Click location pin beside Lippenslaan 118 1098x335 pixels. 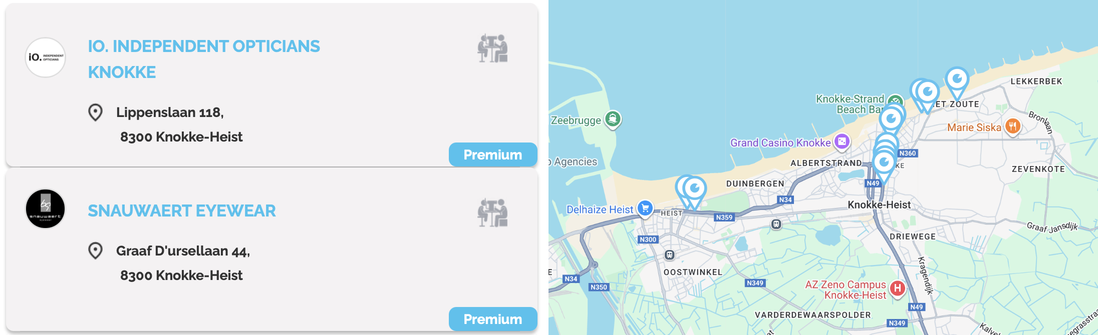click(95, 112)
